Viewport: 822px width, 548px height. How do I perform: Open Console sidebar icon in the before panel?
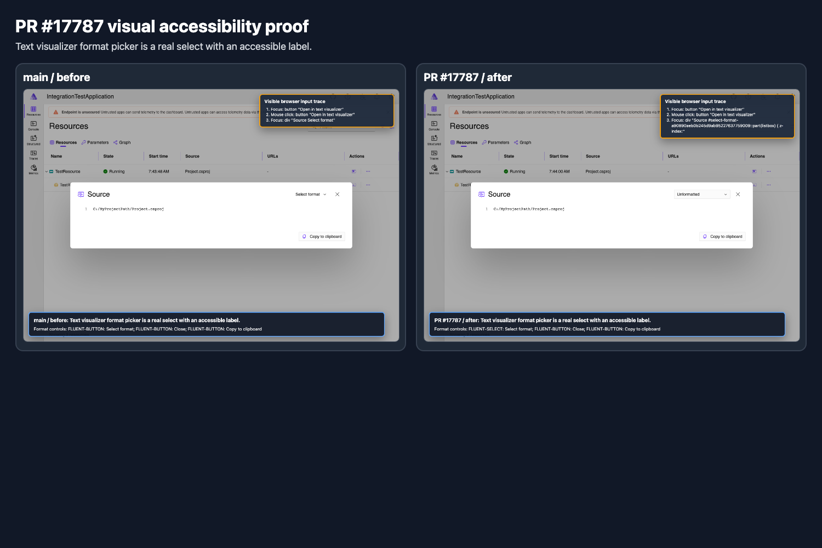[x=33, y=125]
